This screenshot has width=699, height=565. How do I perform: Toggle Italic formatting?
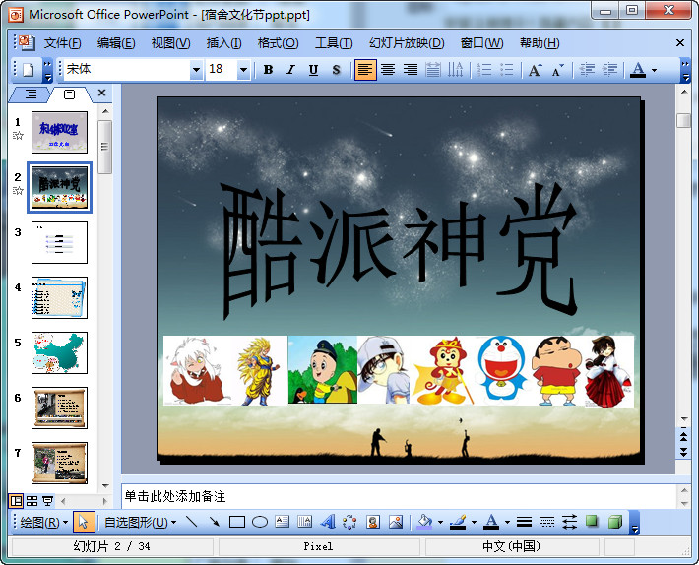[290, 70]
